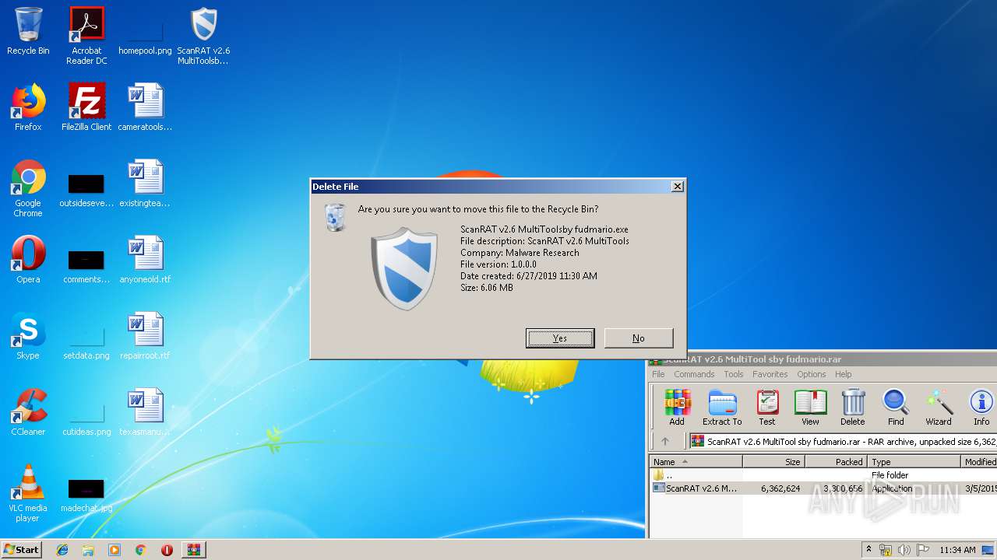Image resolution: width=997 pixels, height=560 pixels.
Task: Select ScanRAT v2.6 M... file row
Action: (823, 488)
